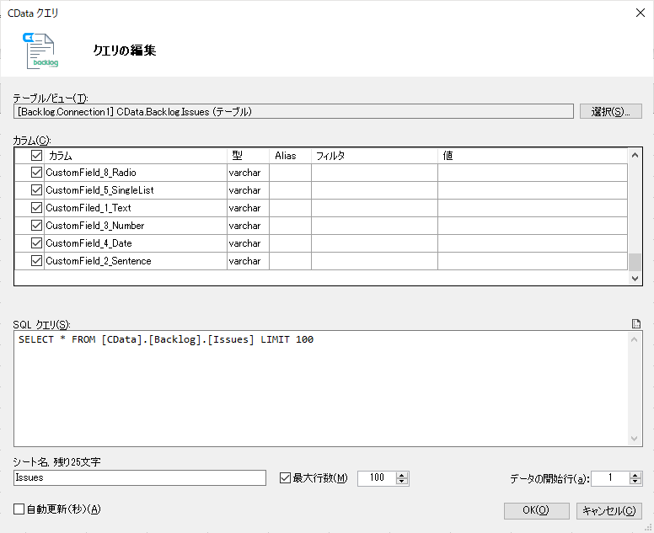Click the テーブル/ビュー field with Backlog.Issues
The width and height of the screenshot is (654, 533).
point(293,111)
